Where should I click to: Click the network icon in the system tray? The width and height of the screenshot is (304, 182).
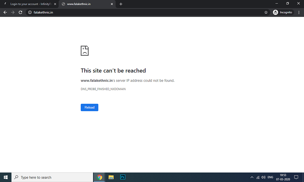[x=257, y=177]
